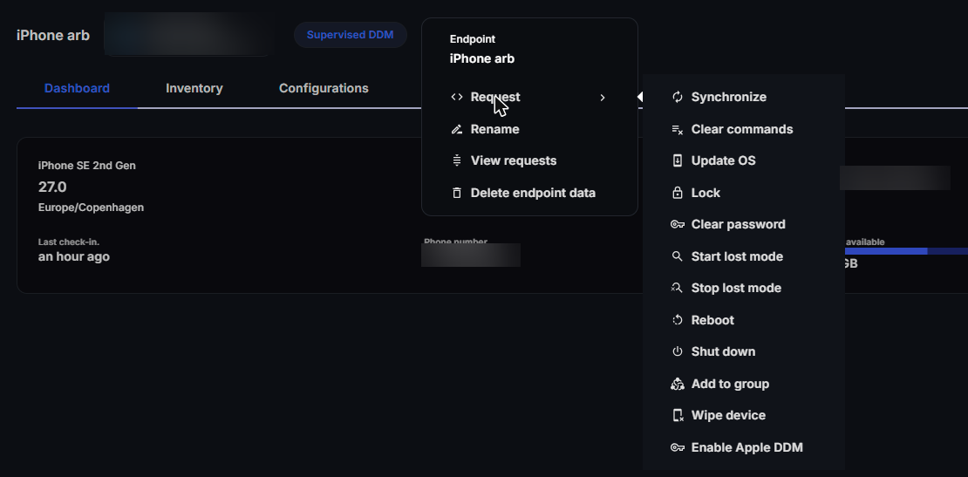Click the OS version 27.0 value
Image resolution: width=968 pixels, height=477 pixels.
[x=52, y=187]
